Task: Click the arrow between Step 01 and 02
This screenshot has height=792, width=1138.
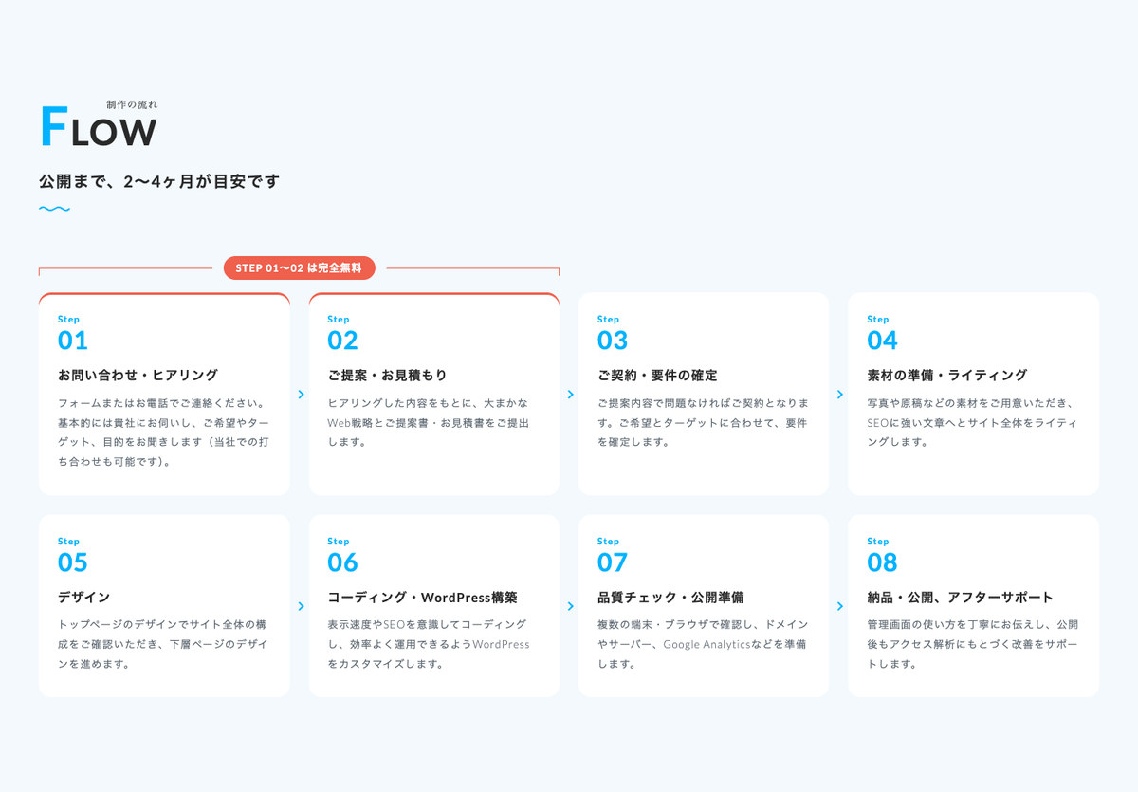Action: (x=301, y=395)
